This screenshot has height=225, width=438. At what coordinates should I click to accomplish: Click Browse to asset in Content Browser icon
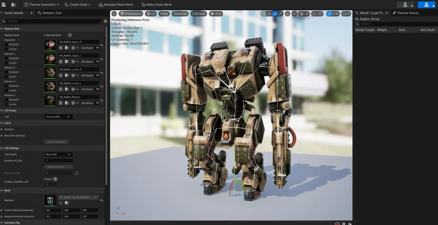click(x=13, y=5)
